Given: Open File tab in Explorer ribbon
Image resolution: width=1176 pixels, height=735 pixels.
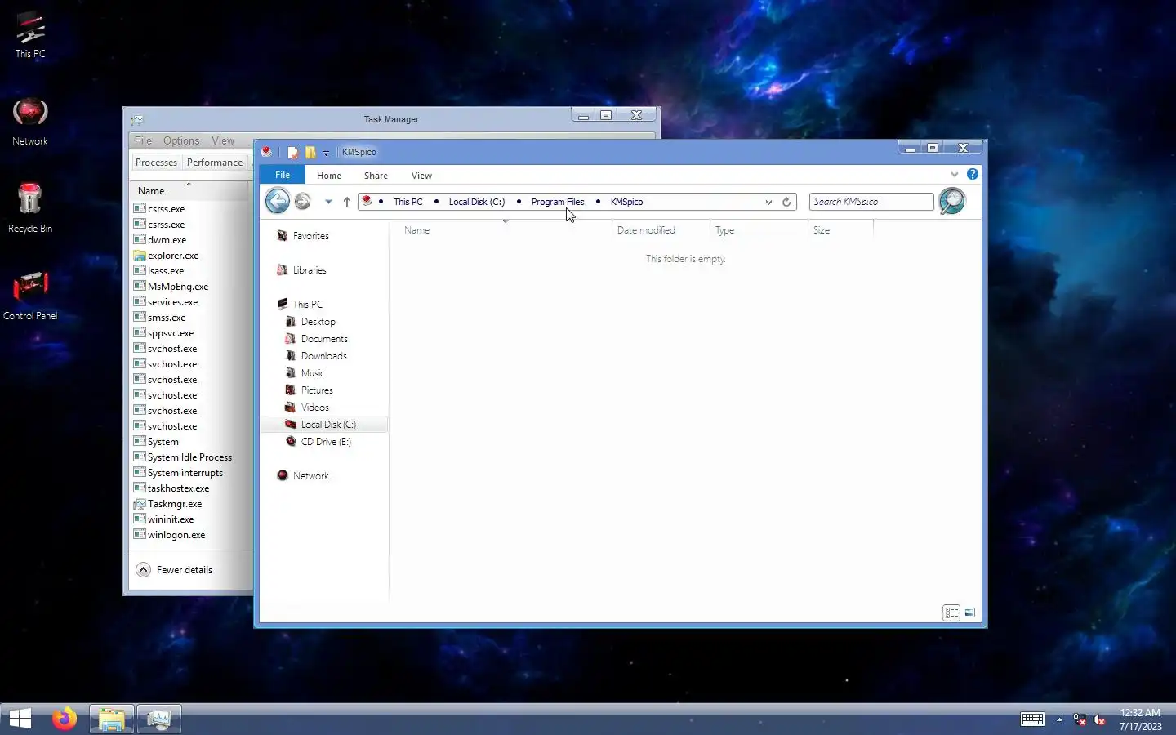Looking at the screenshot, I should pyautogui.click(x=283, y=175).
